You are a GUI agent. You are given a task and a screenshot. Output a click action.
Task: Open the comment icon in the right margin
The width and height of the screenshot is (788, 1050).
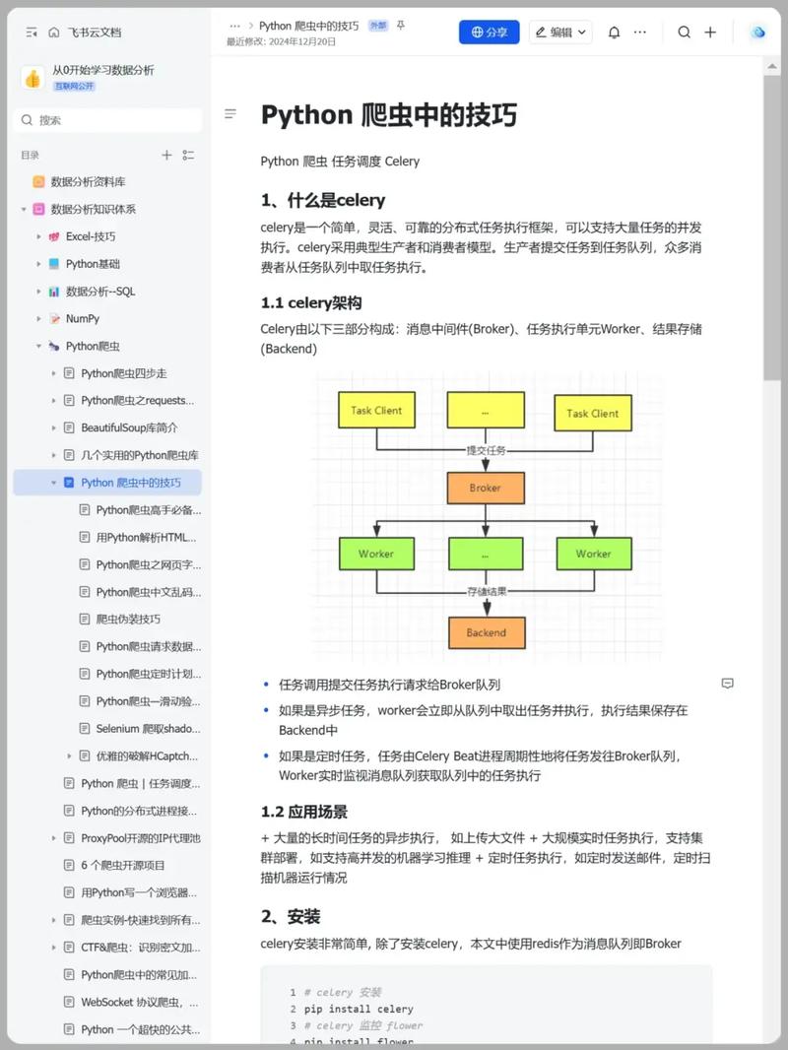point(727,684)
